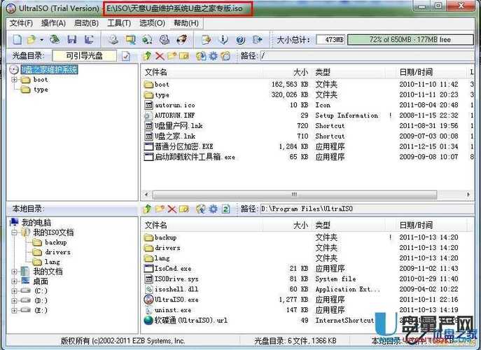Select the disc root node in tree

point(49,69)
